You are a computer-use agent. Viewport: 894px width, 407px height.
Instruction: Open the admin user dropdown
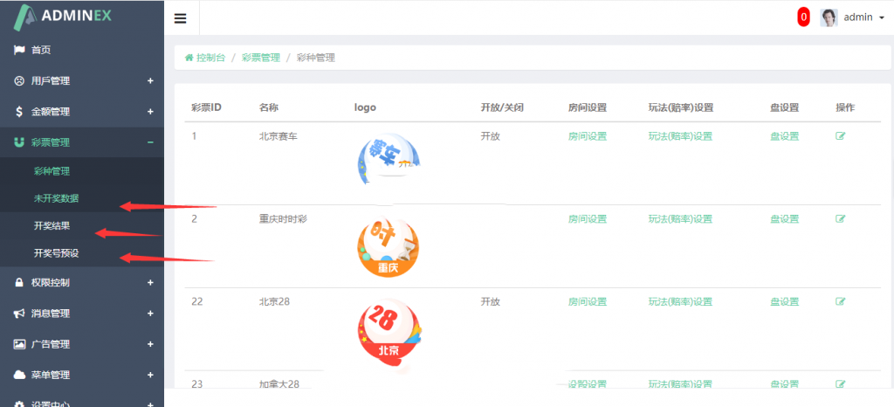click(863, 17)
